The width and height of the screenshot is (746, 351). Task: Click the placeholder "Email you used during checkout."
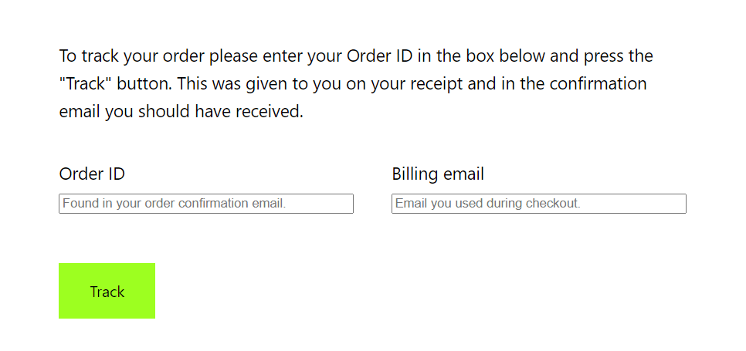(488, 204)
